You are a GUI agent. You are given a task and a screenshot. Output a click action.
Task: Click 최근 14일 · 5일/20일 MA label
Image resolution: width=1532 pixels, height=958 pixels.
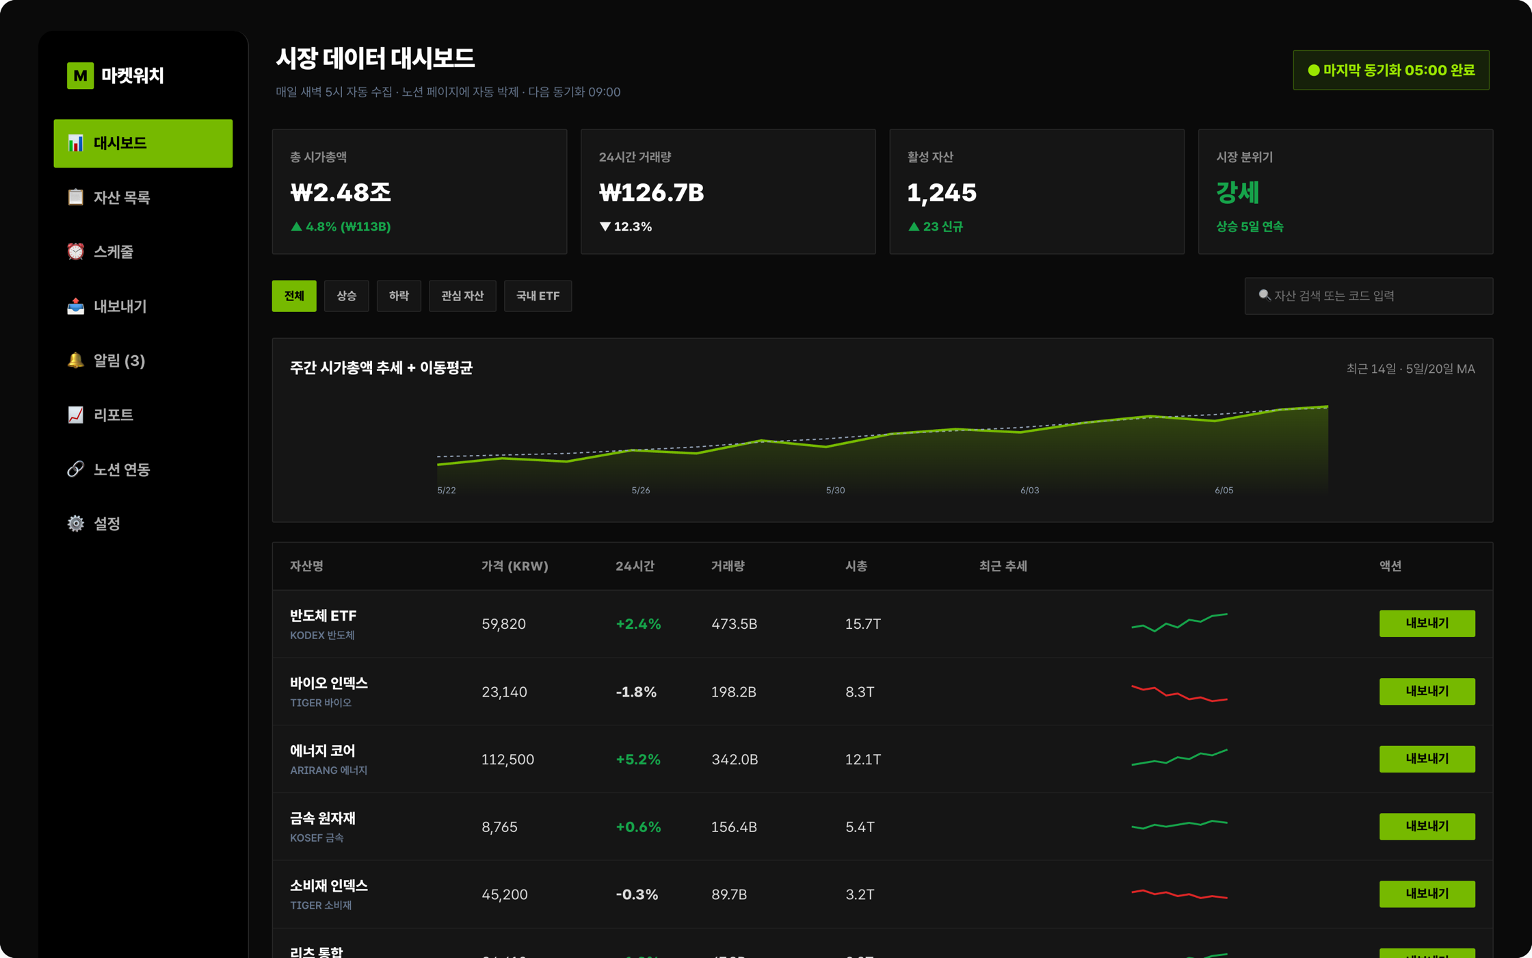(x=1410, y=369)
